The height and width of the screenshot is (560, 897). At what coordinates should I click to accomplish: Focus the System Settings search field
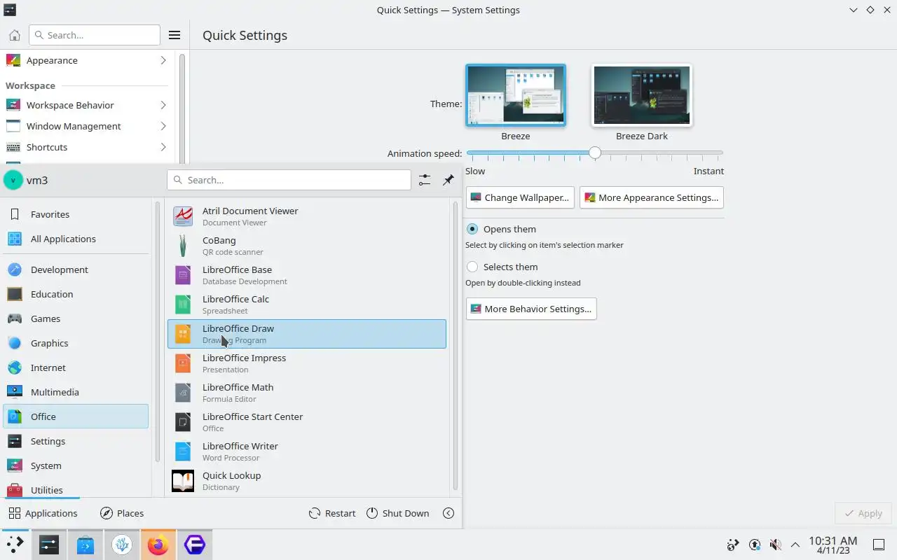pos(95,35)
